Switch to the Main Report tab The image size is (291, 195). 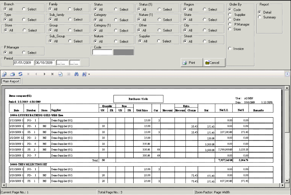pyautogui.click(x=11, y=81)
